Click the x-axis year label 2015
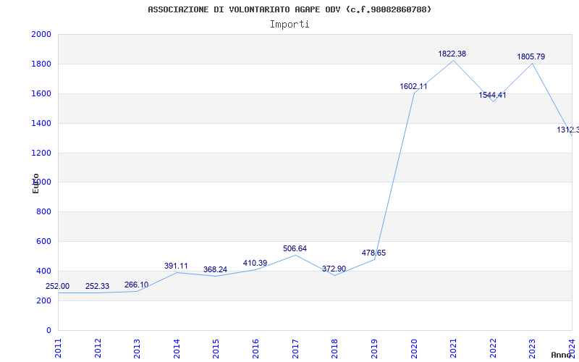Image resolution: width=579 pixels, height=362 pixels. pos(216,349)
